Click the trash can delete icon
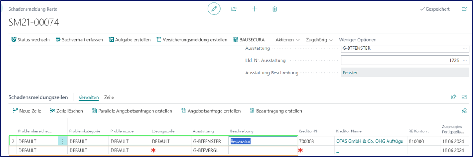473x157 pixels. [x=275, y=9]
